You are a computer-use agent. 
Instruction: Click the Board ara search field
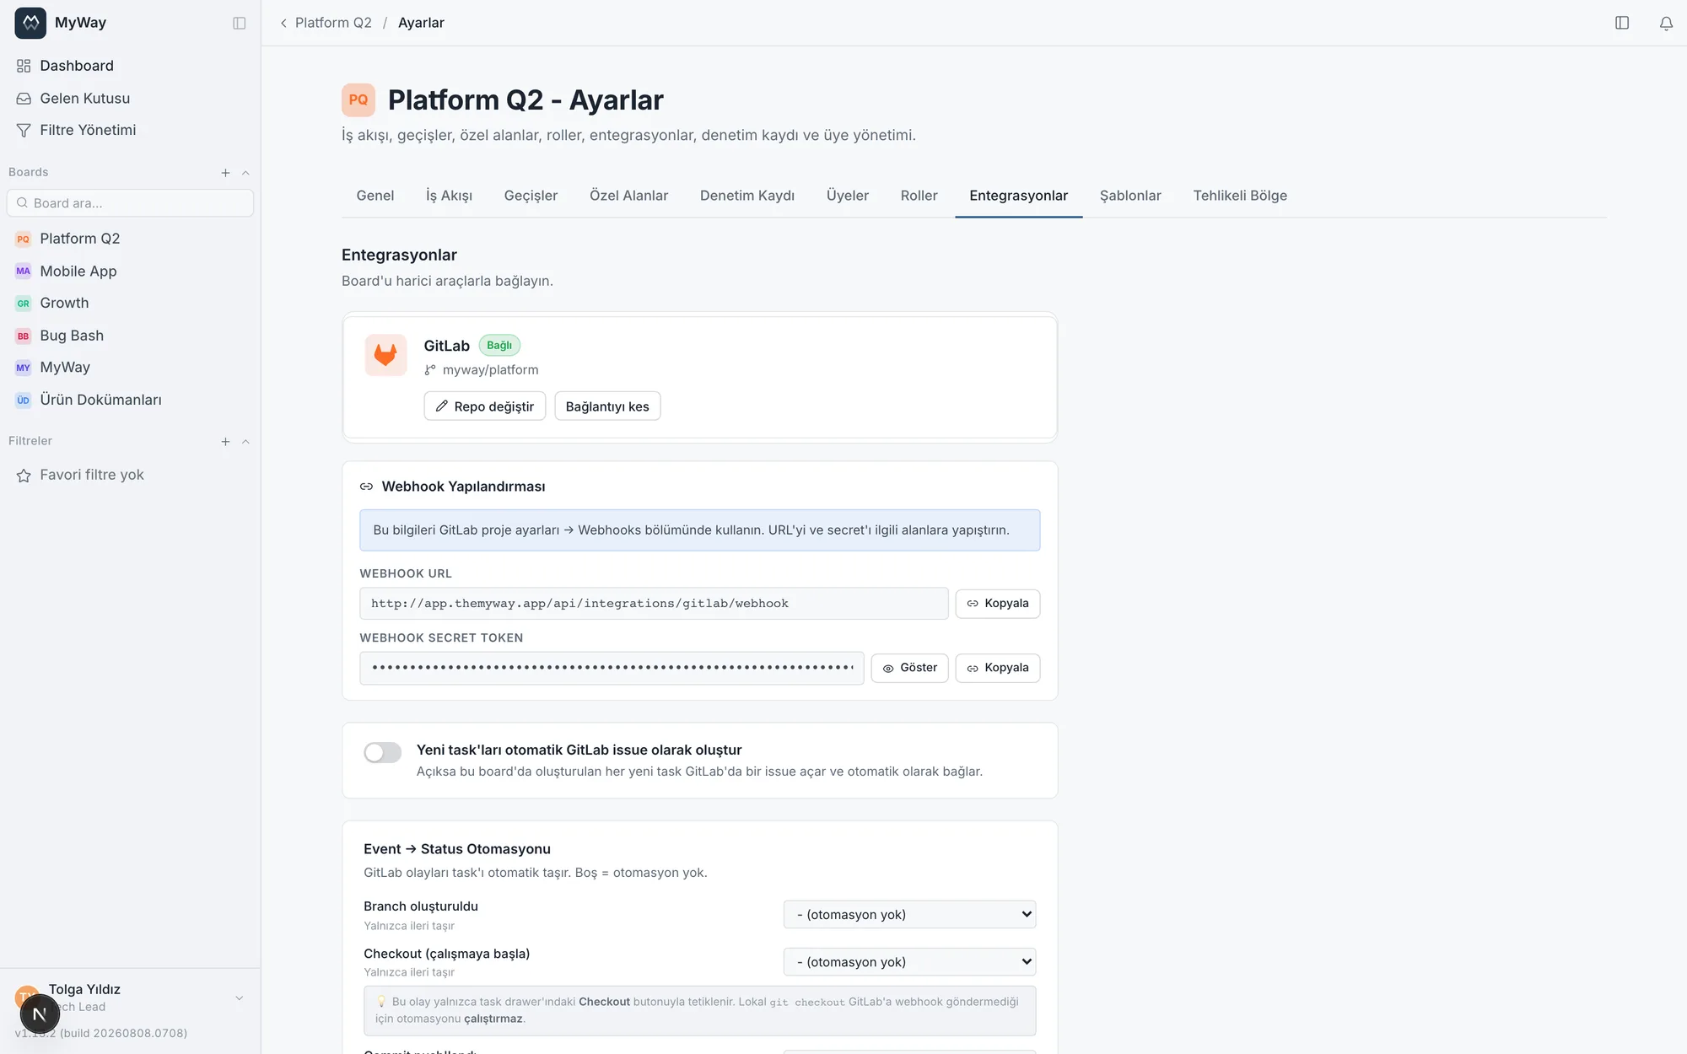point(130,203)
